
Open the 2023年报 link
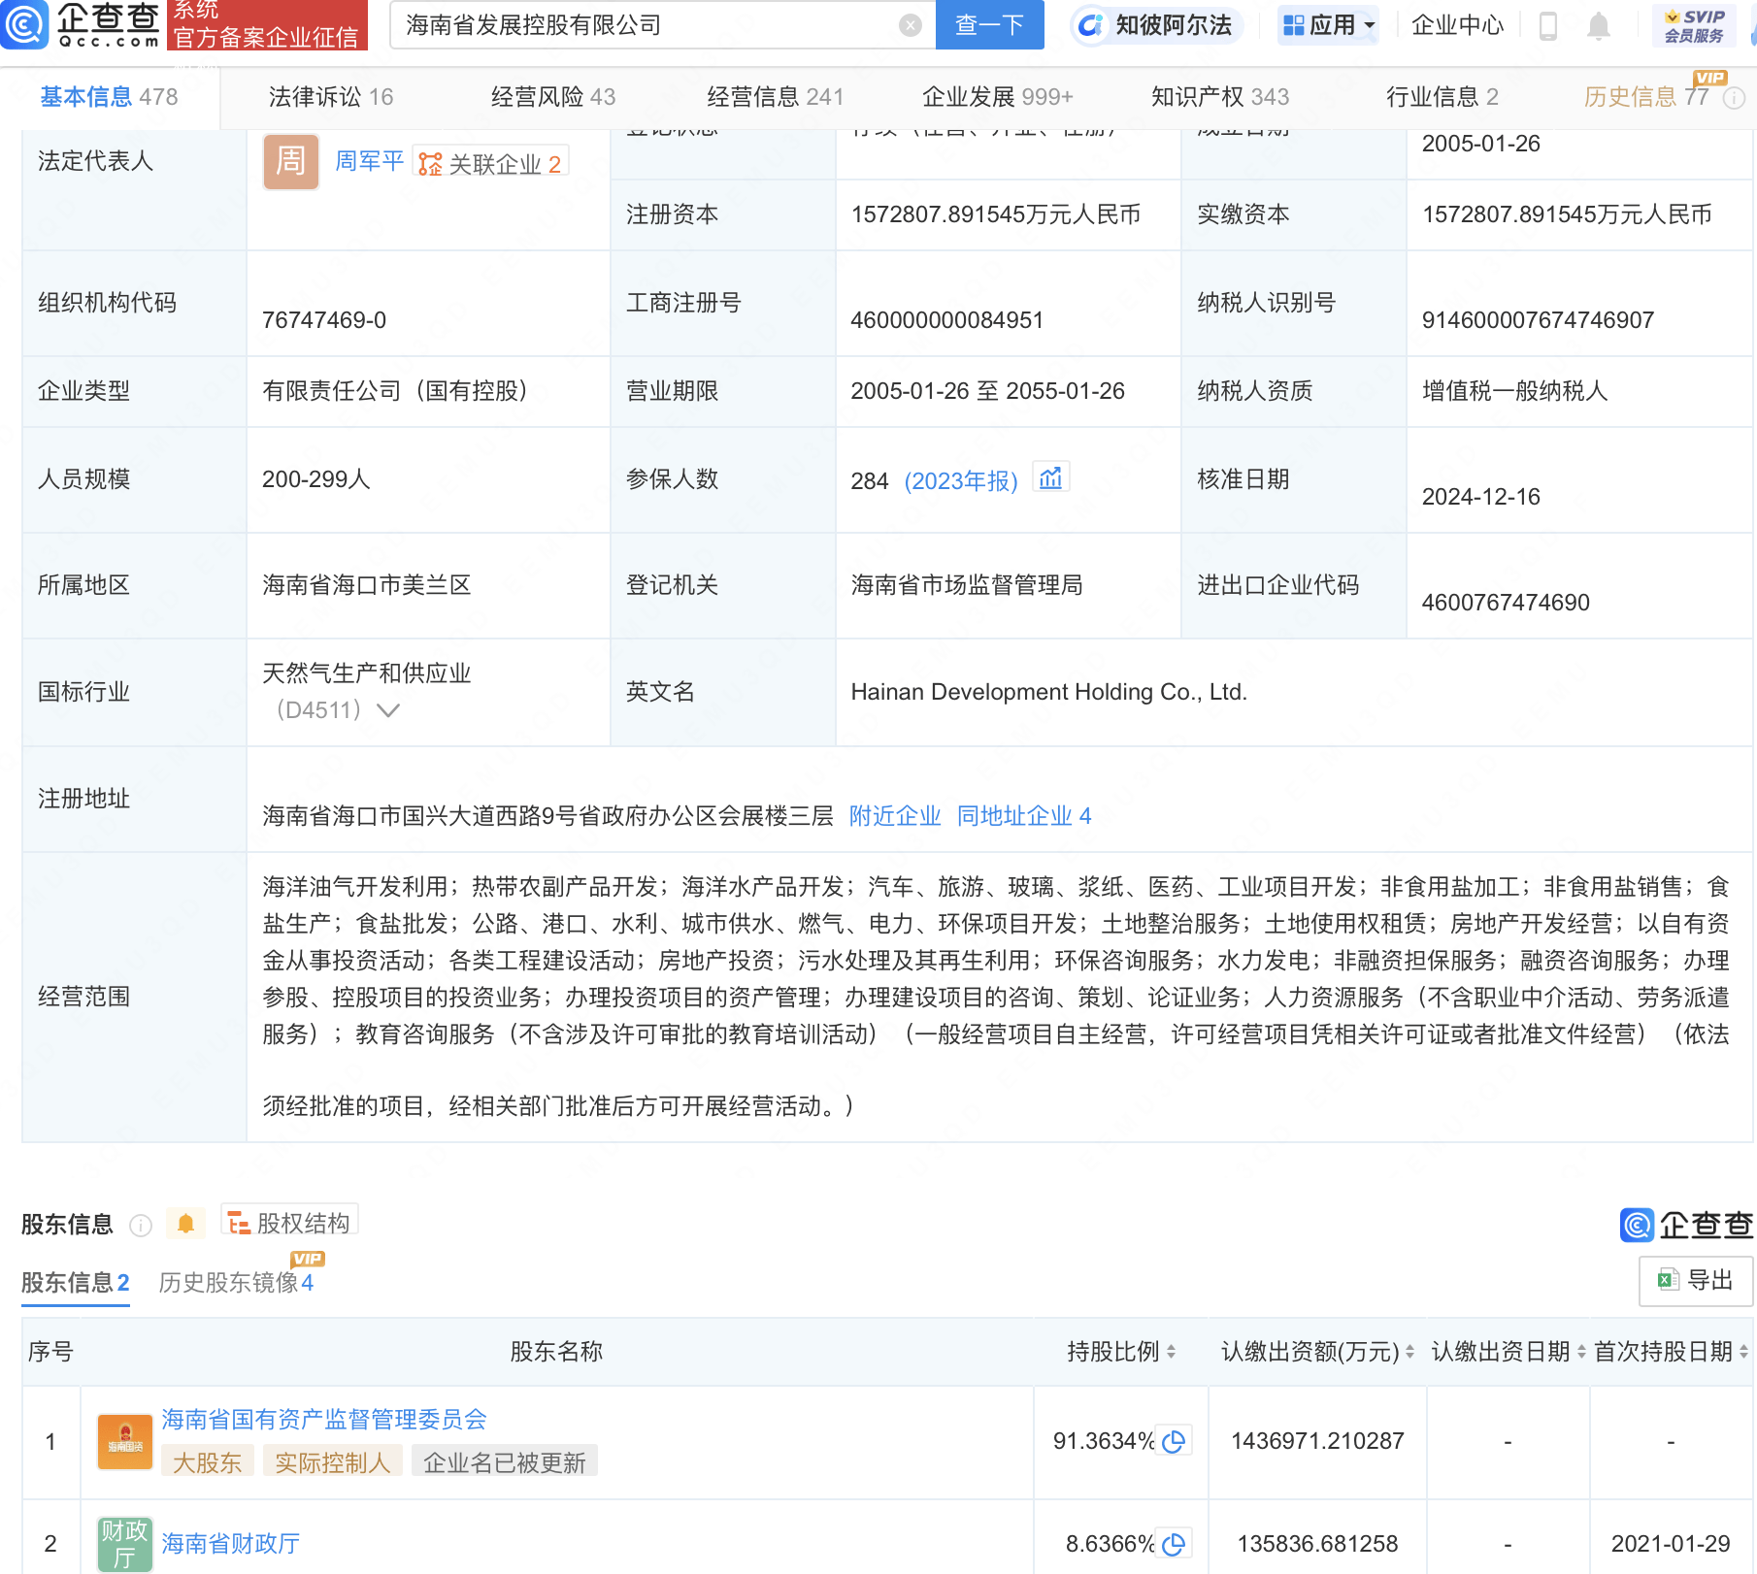[x=960, y=480]
